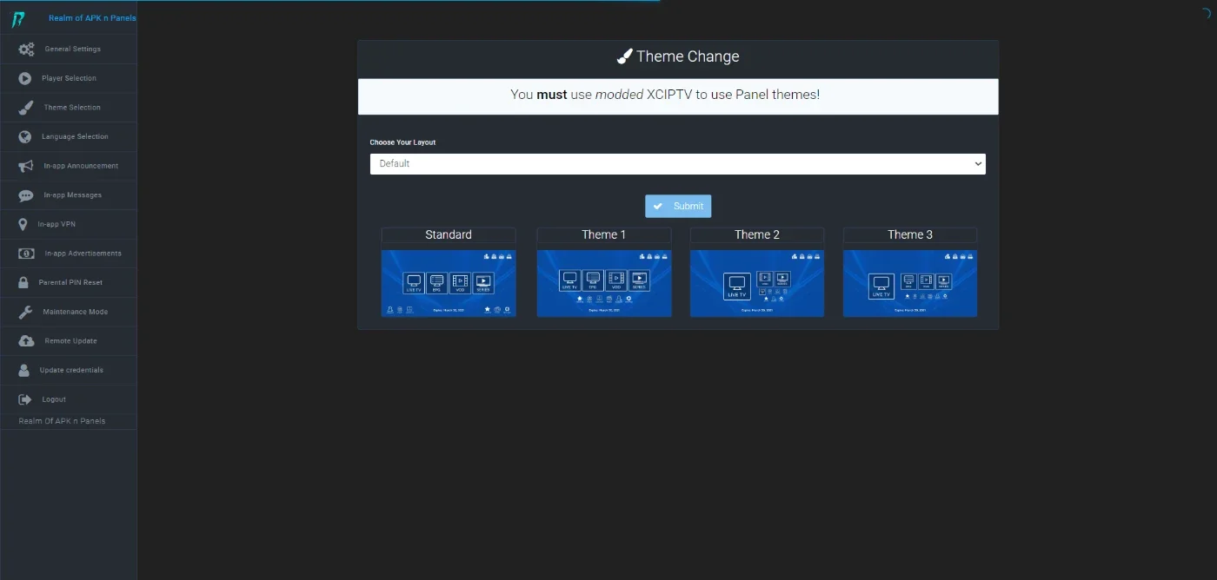
Task: Click the Theme 2 label above preview
Action: click(757, 234)
